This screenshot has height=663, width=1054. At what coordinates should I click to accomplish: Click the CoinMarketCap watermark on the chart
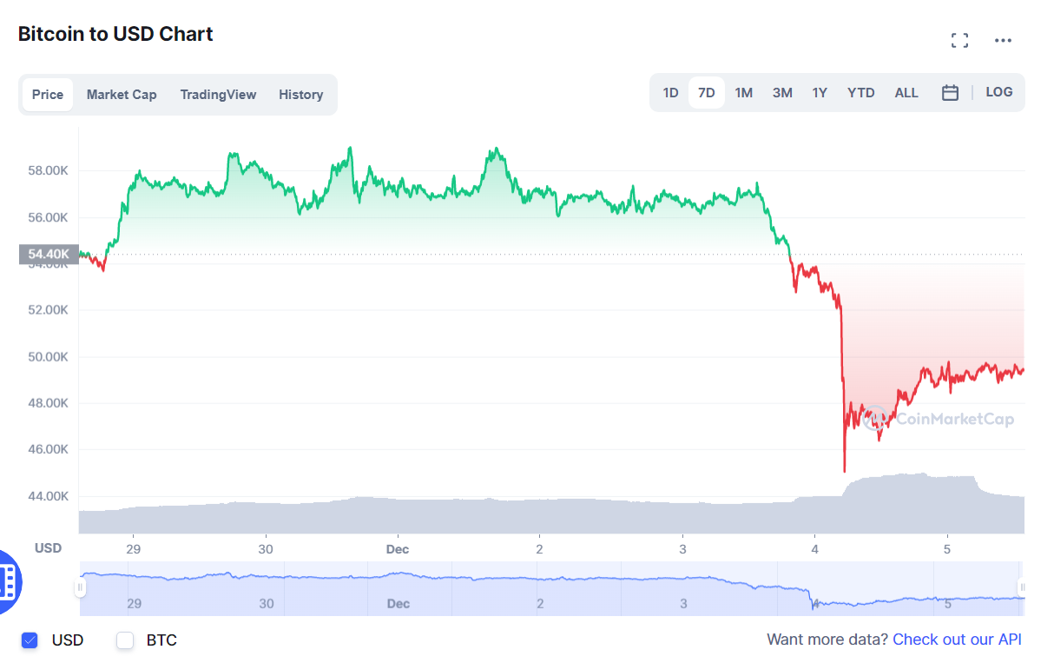tap(938, 419)
